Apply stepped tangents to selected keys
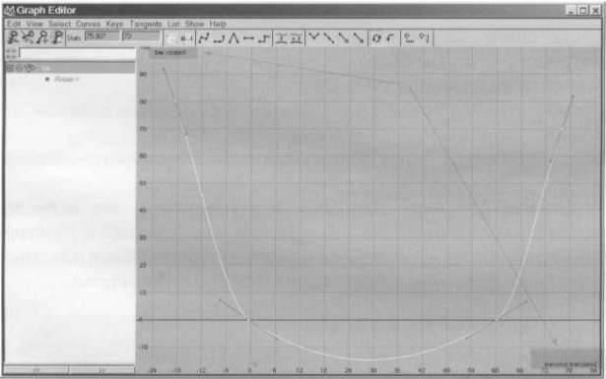Screen dimensions: 606x379 (263, 38)
